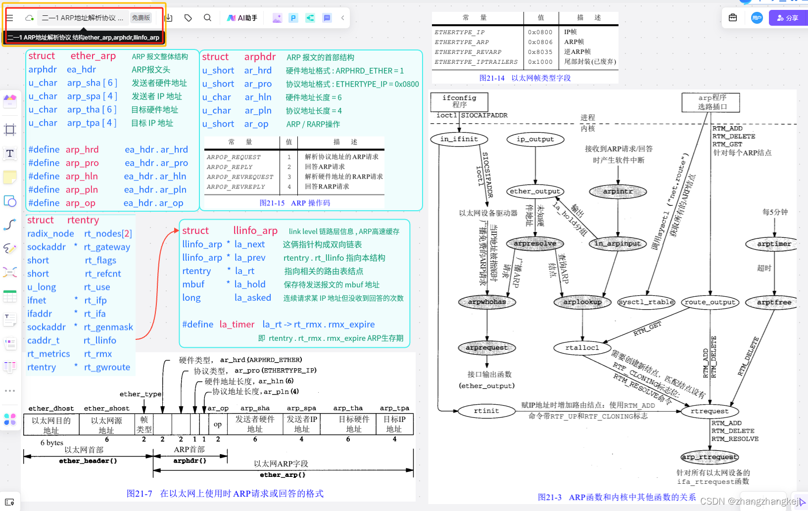Screen dimensions: 808x511
Task: Click the 'struct ether_arp' heading text
Action: [x=72, y=56]
